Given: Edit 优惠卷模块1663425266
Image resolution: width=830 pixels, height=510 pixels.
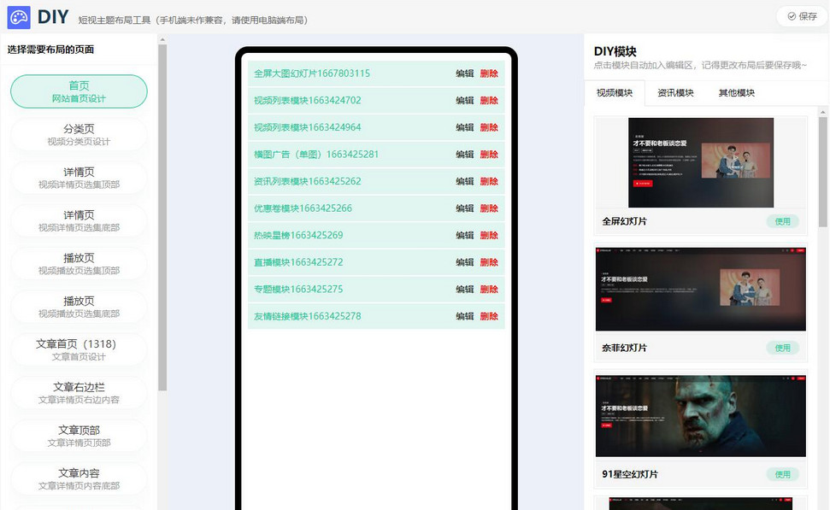Looking at the screenshot, I should 465,208.
